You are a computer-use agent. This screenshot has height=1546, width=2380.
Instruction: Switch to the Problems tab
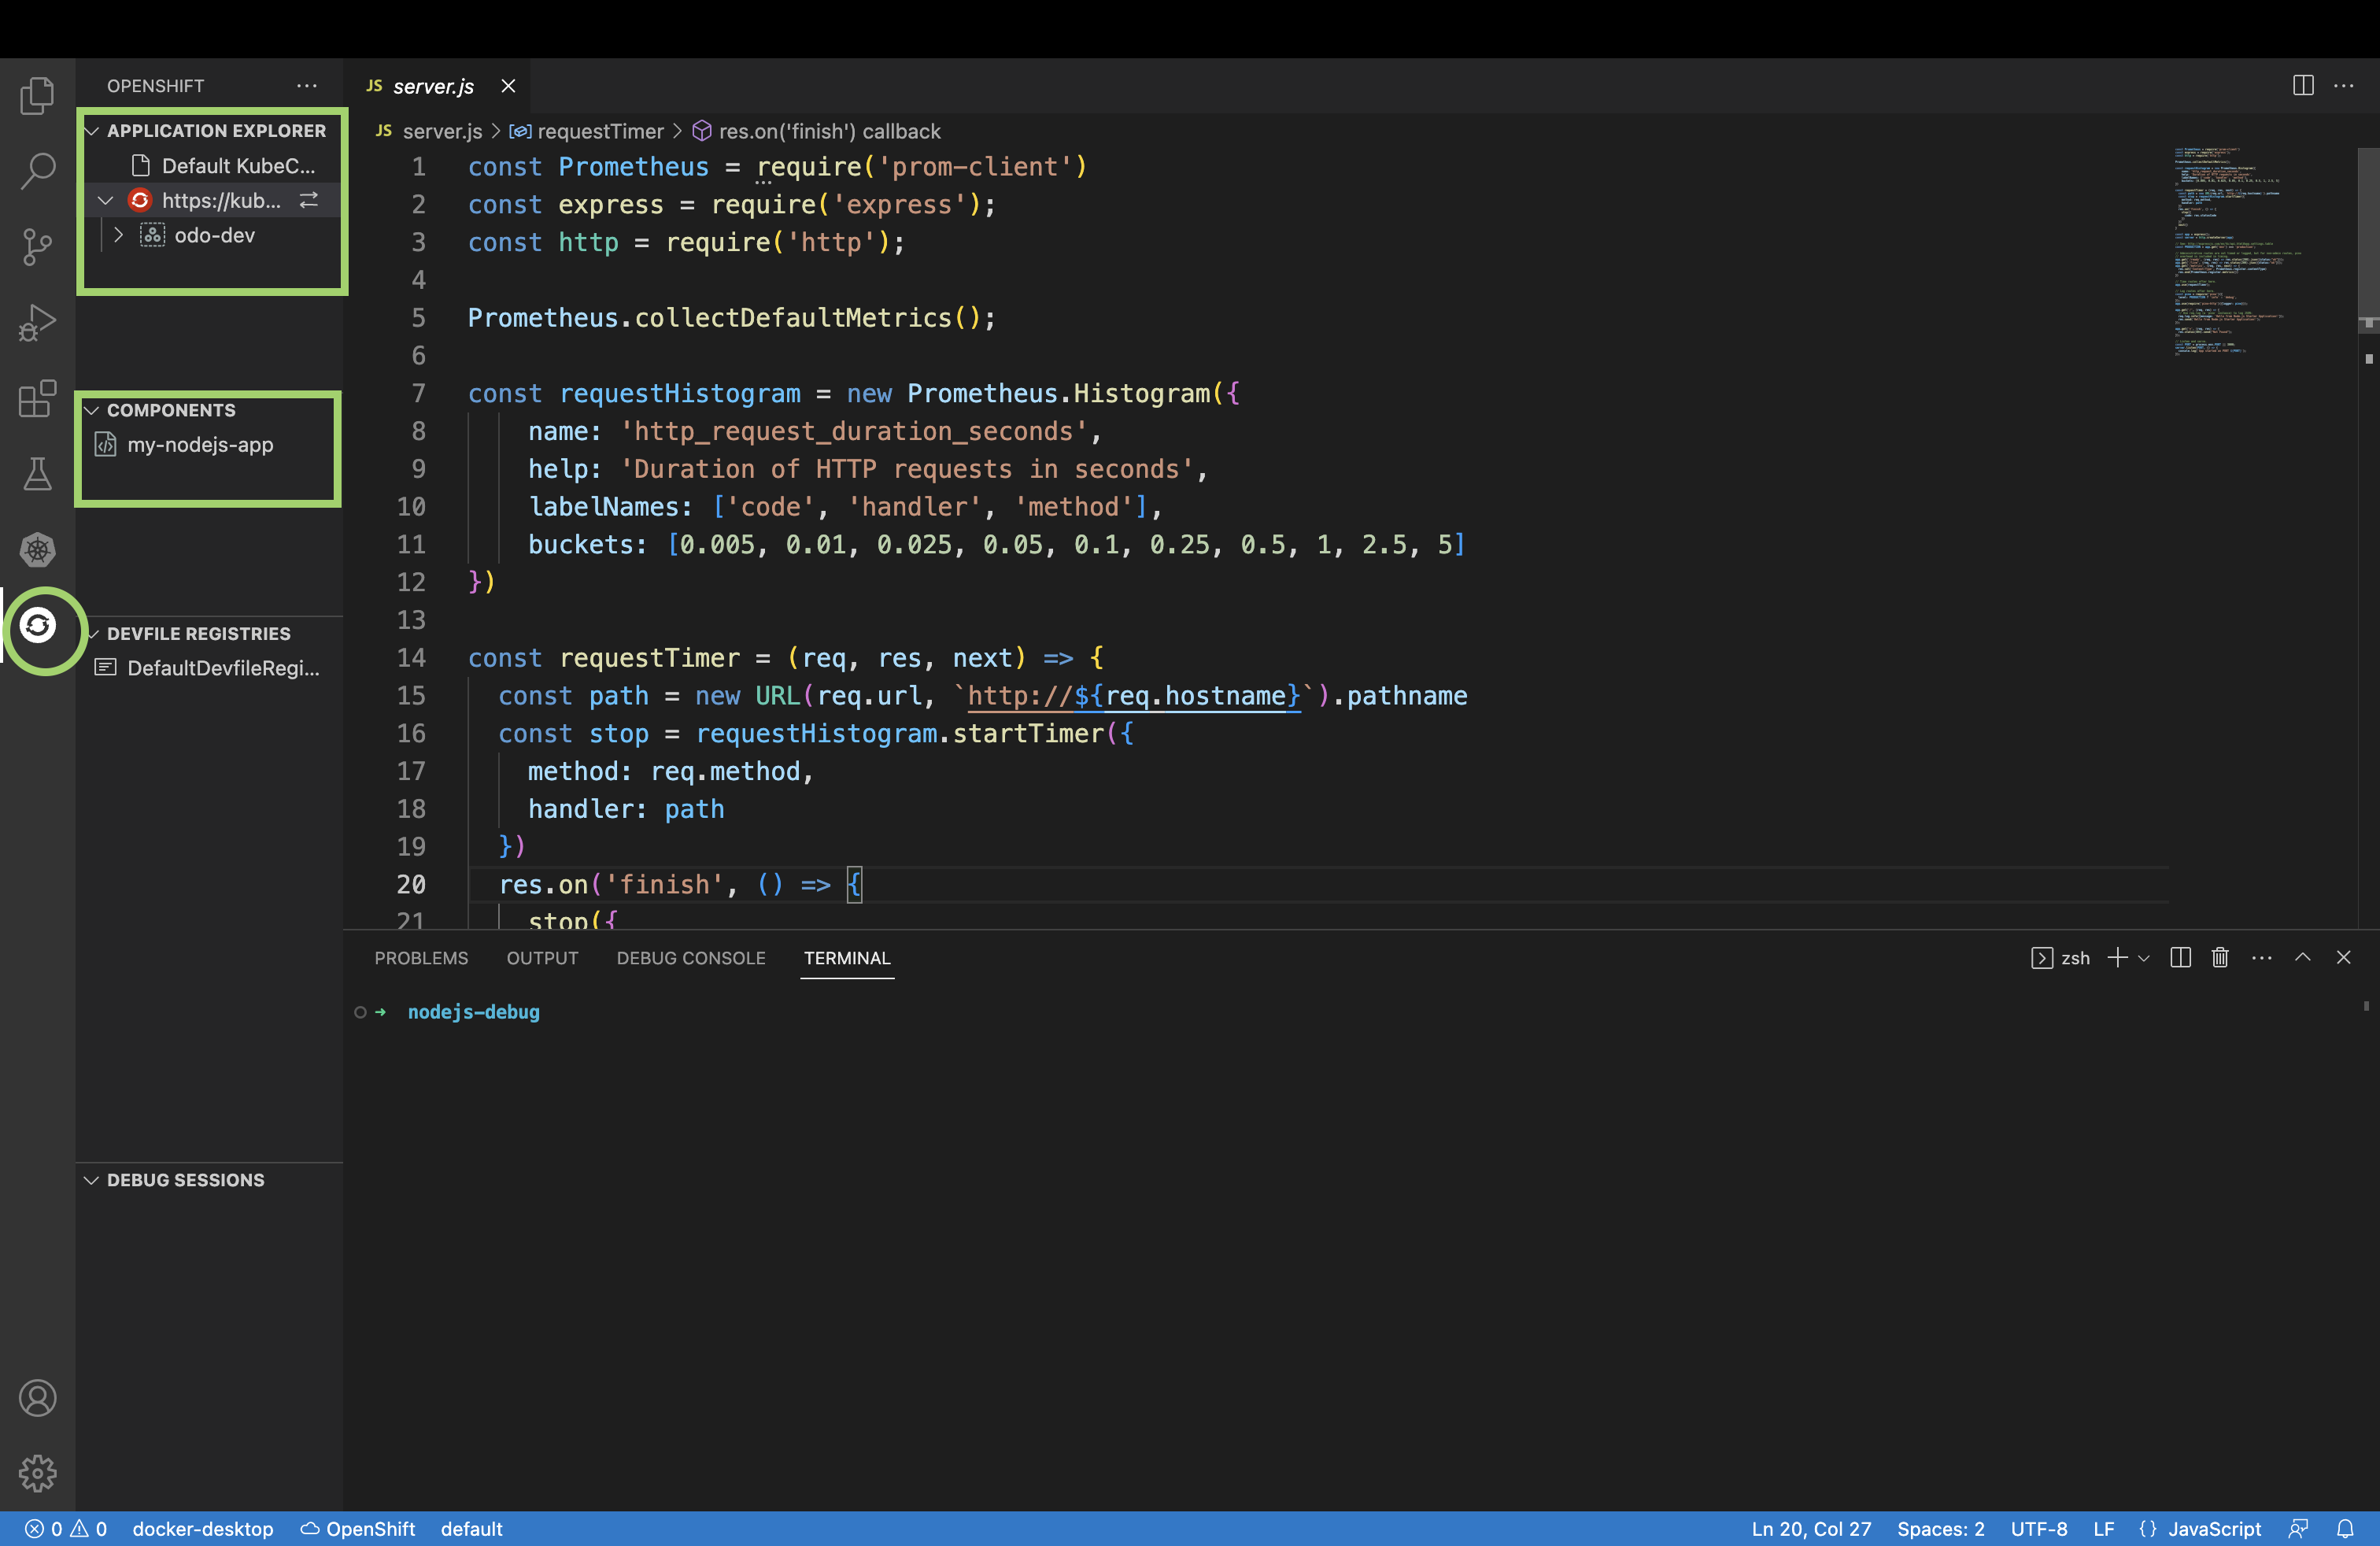(421, 957)
